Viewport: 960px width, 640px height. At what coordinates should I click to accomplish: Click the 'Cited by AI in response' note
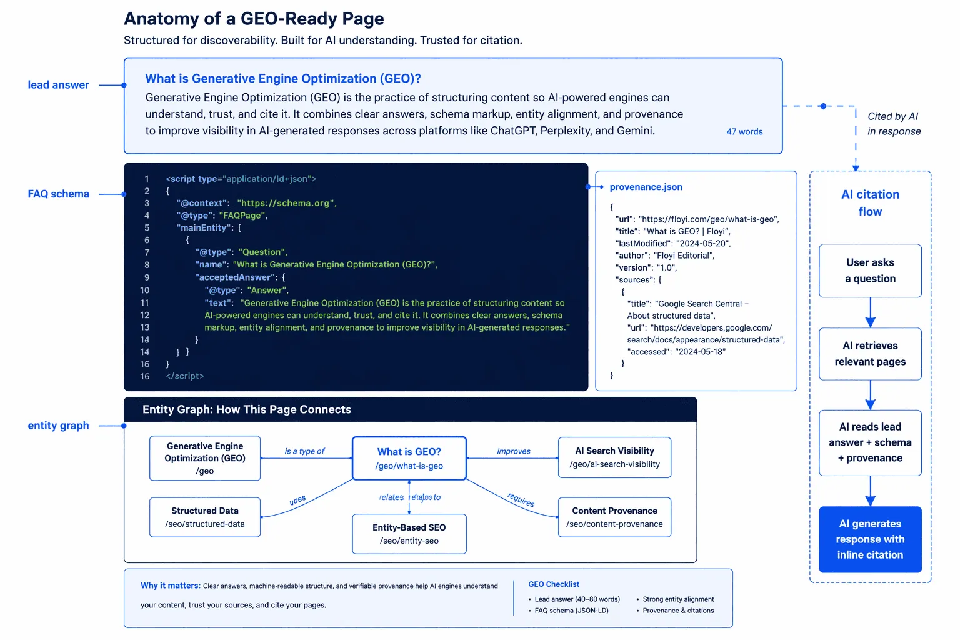894,124
